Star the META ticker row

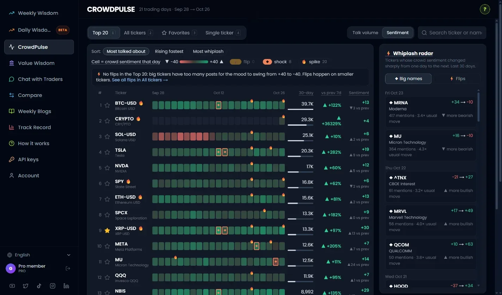tap(107, 246)
